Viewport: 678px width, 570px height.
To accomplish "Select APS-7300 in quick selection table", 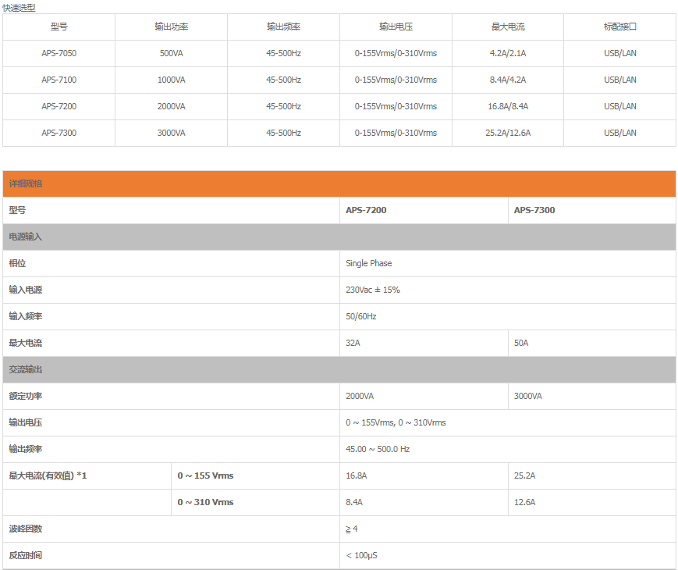I will [59, 133].
